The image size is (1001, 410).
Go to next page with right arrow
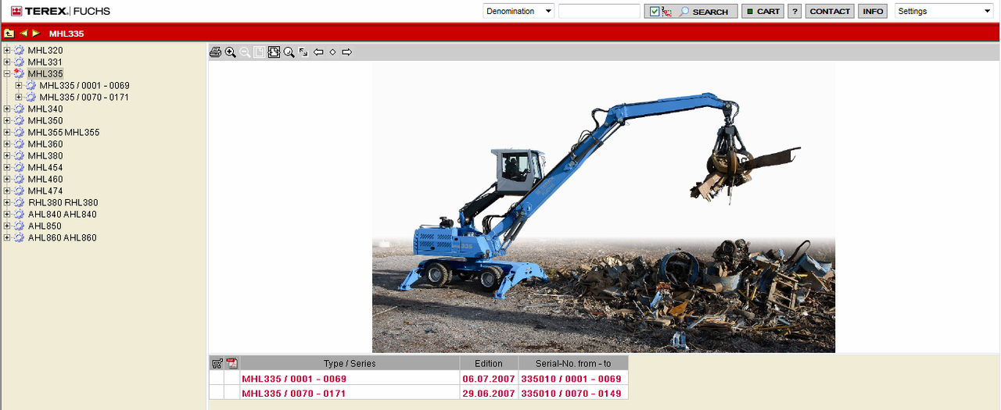[346, 52]
